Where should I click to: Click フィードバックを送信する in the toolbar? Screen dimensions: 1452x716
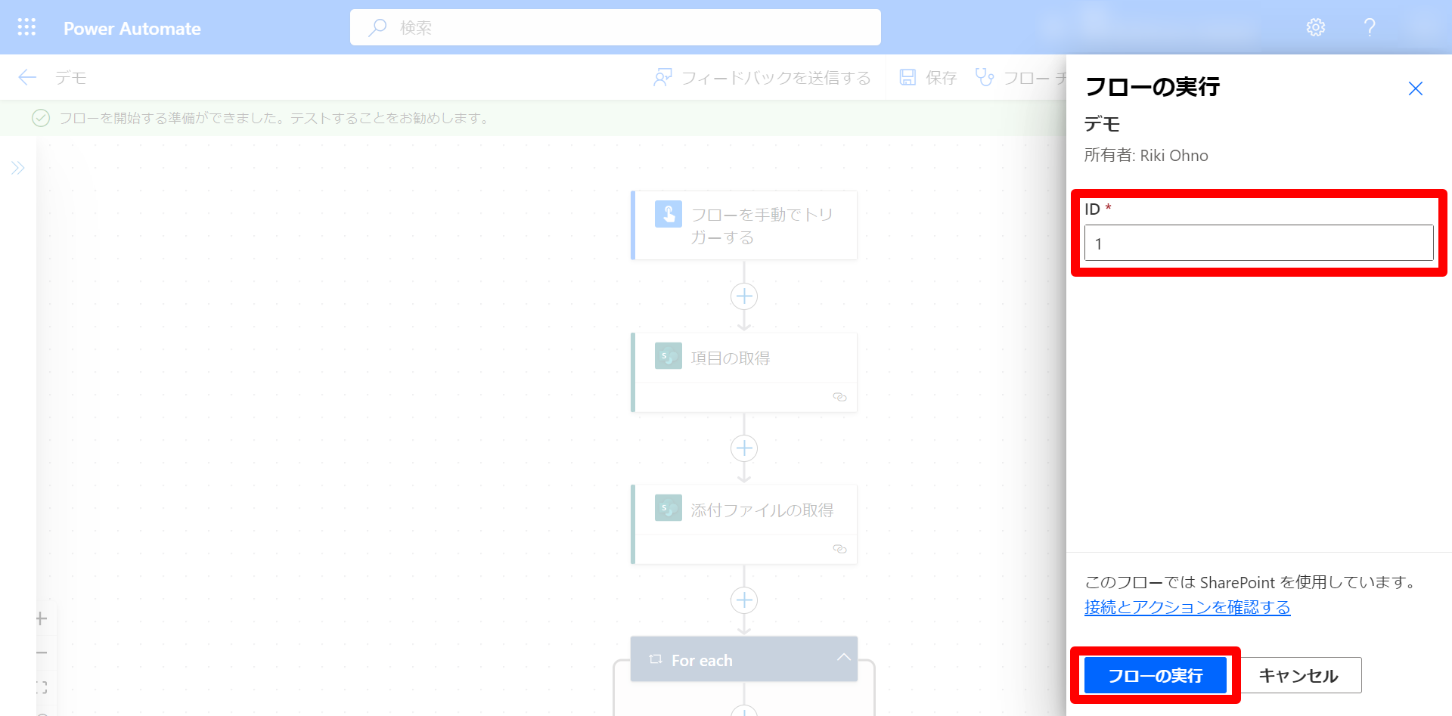763,76
